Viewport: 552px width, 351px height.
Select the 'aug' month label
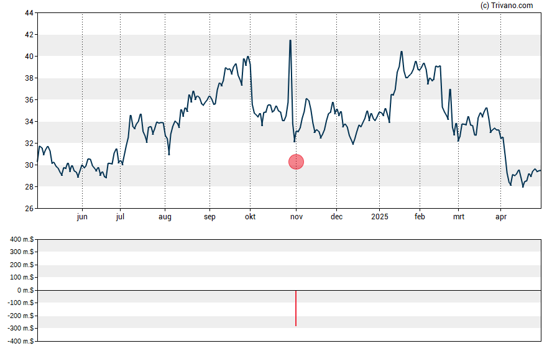(165, 217)
